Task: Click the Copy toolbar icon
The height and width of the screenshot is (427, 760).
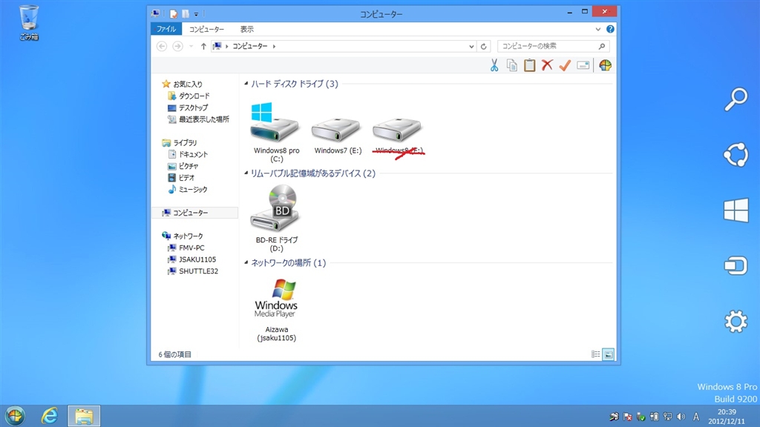Action: click(x=512, y=65)
